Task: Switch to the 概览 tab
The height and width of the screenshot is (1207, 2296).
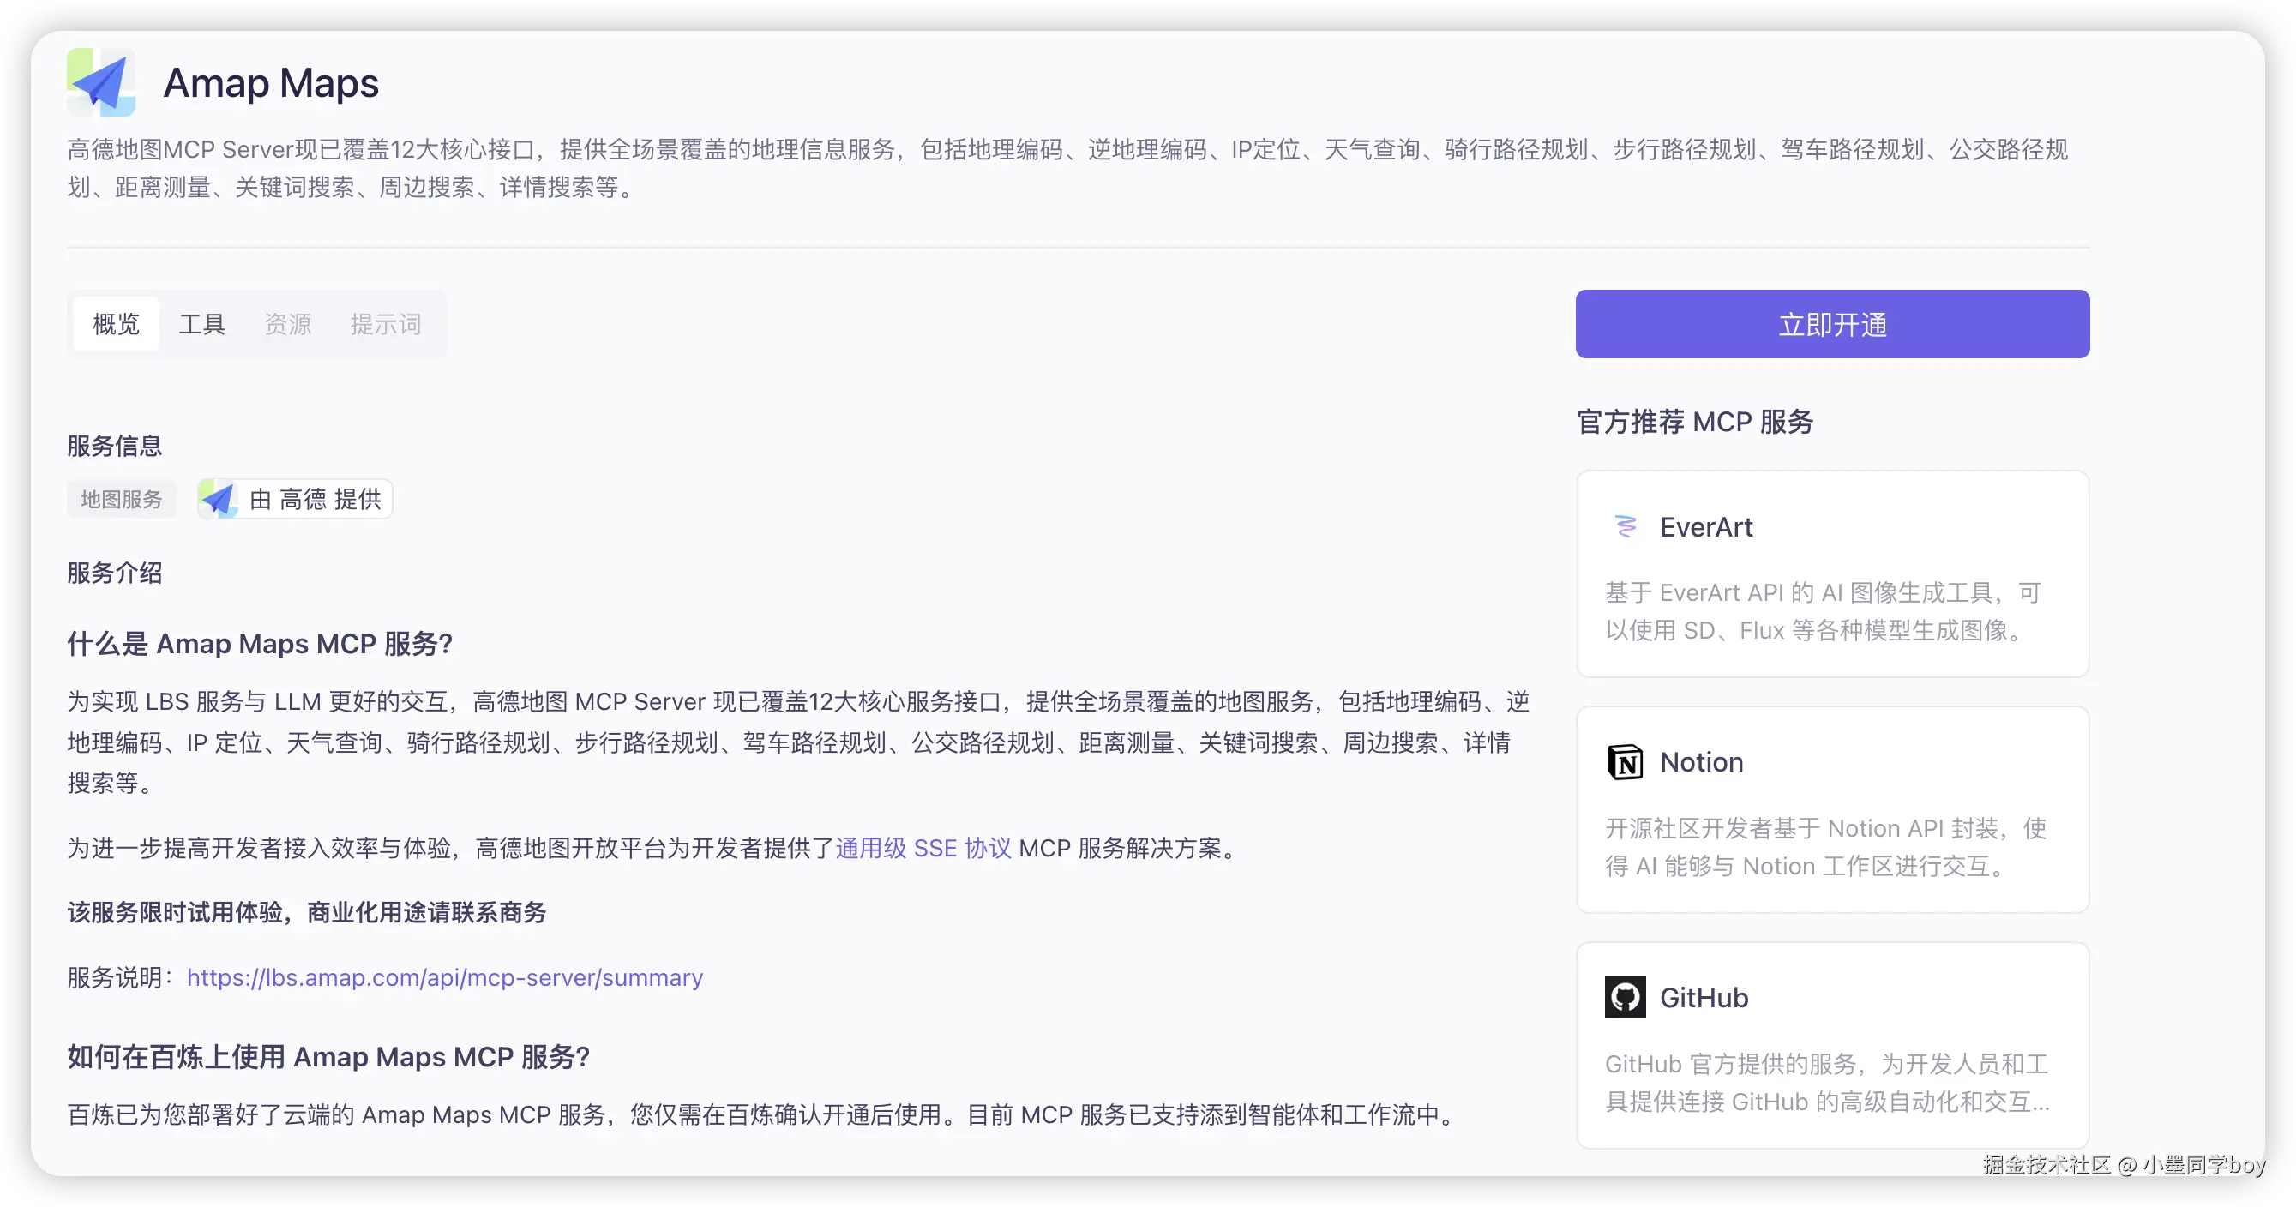Action: click(x=117, y=325)
